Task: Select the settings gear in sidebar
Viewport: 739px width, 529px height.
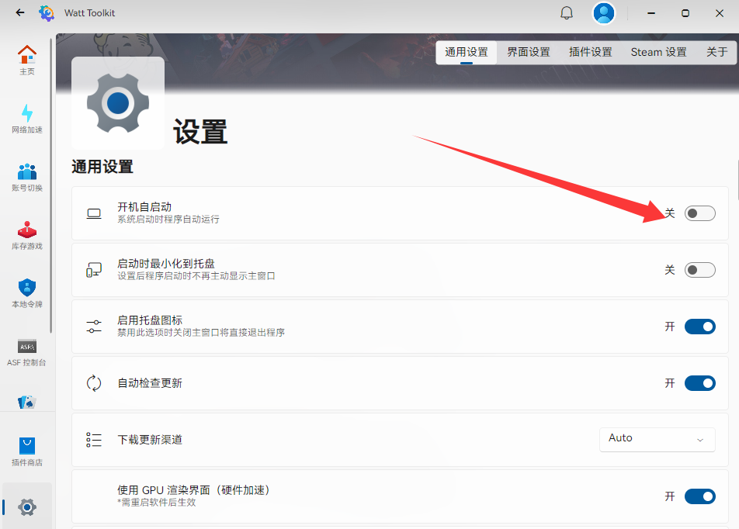Action: (x=27, y=507)
